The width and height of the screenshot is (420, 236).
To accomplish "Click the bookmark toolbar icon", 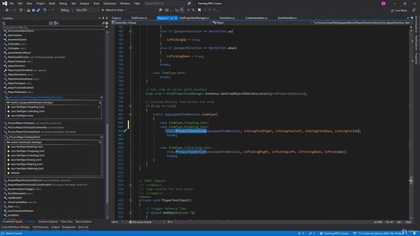I will point(199,10).
